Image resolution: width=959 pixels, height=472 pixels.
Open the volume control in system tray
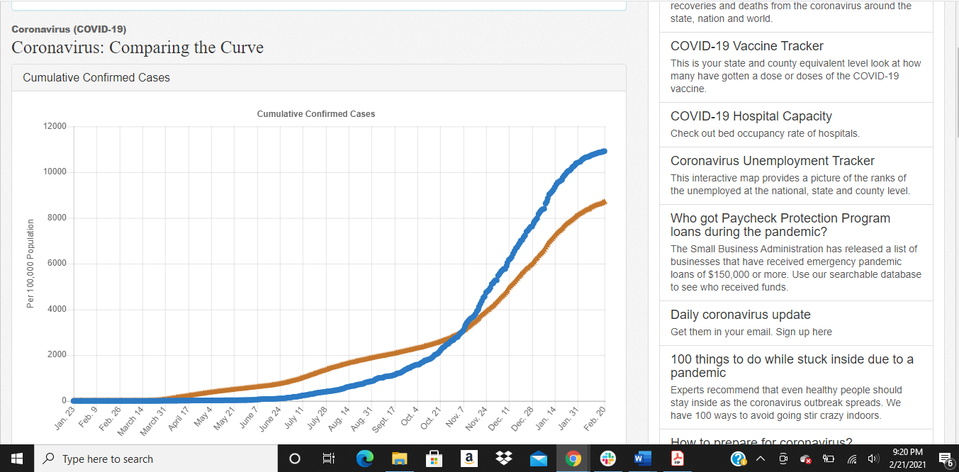[x=873, y=459]
